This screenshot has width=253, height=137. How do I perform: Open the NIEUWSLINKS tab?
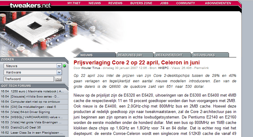(210, 55)
